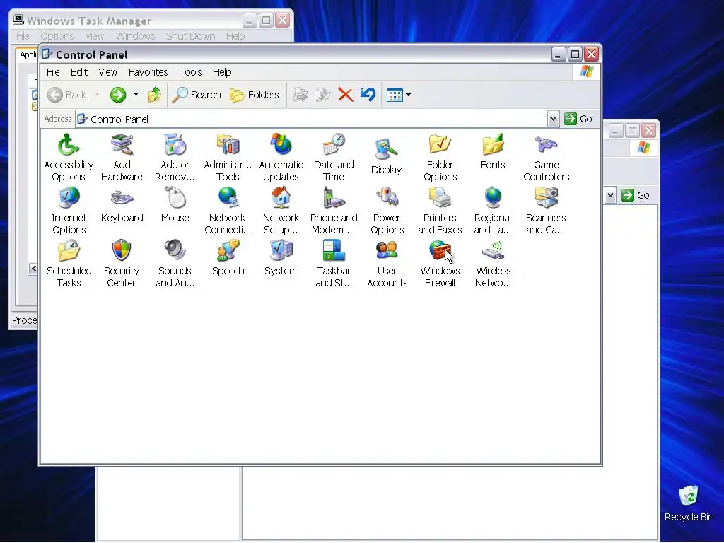724x543 pixels.
Task: Open Scheduled Tasks icon
Action: point(69,264)
